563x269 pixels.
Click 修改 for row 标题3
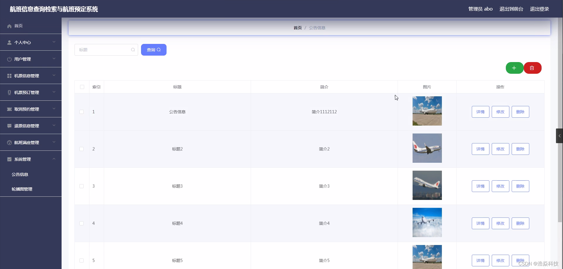click(x=500, y=186)
